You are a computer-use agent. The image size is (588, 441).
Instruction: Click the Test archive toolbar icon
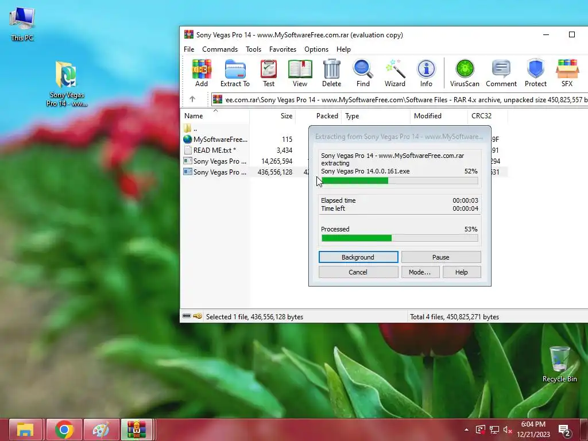[269, 73]
